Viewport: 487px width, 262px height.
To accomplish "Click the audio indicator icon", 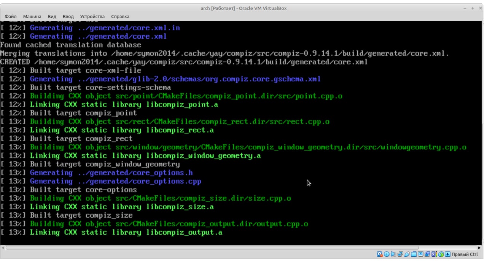I will (393, 254).
